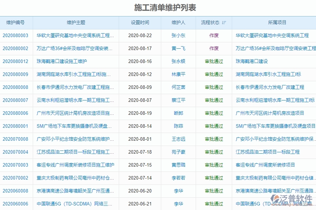Screen dimensions: 316x210
Task: Open maintenance record 2020080003
Action: (x=16, y=36)
